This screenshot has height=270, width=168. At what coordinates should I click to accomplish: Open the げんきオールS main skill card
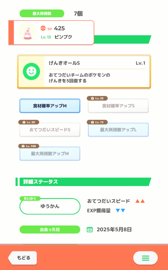pos(97,71)
